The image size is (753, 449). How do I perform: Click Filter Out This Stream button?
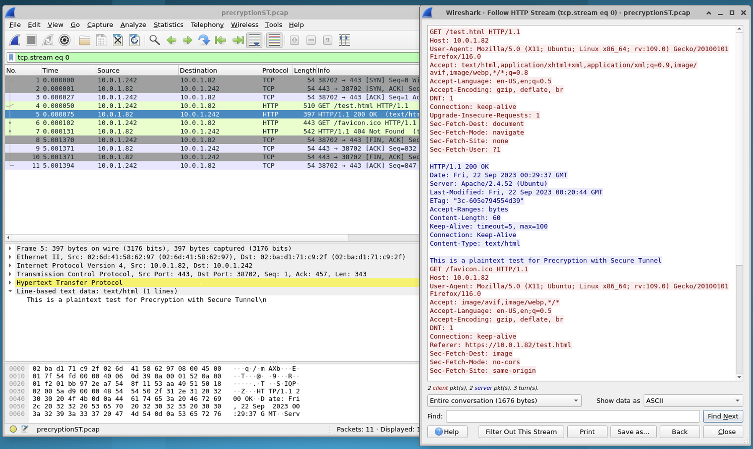tap(521, 432)
